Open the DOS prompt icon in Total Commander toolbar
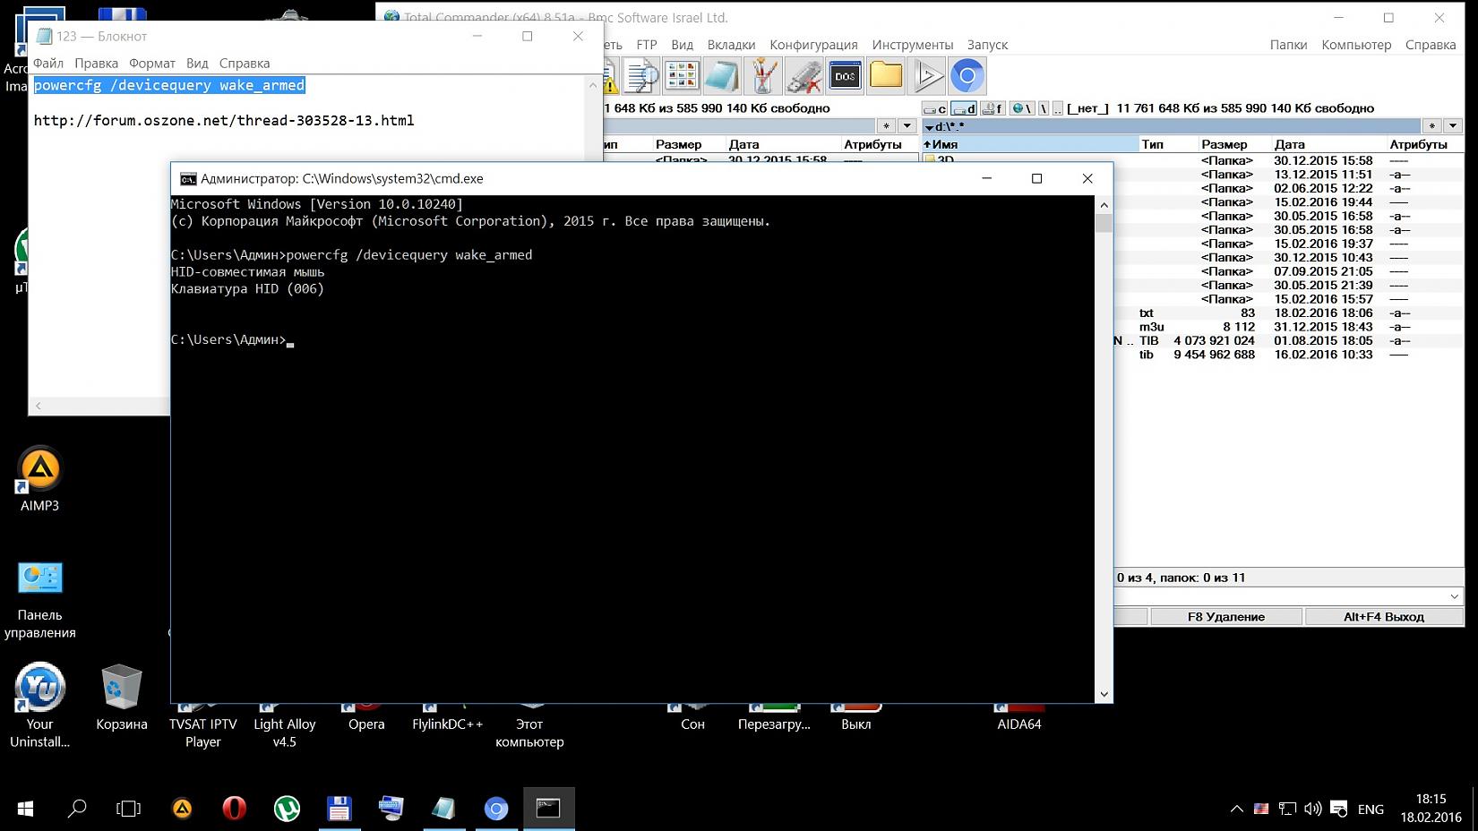The height and width of the screenshot is (831, 1478). 845,77
